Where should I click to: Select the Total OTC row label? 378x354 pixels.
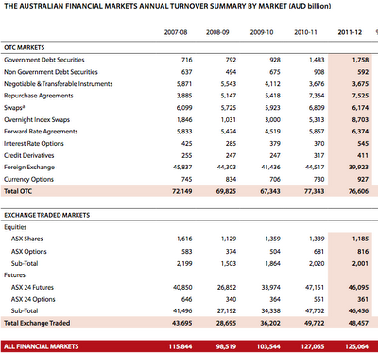(18, 191)
